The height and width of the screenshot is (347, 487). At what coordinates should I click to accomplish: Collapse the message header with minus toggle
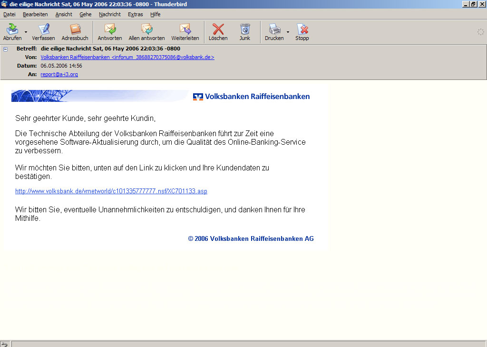tap(6, 49)
